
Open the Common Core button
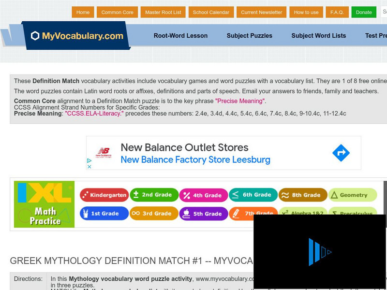117,13
